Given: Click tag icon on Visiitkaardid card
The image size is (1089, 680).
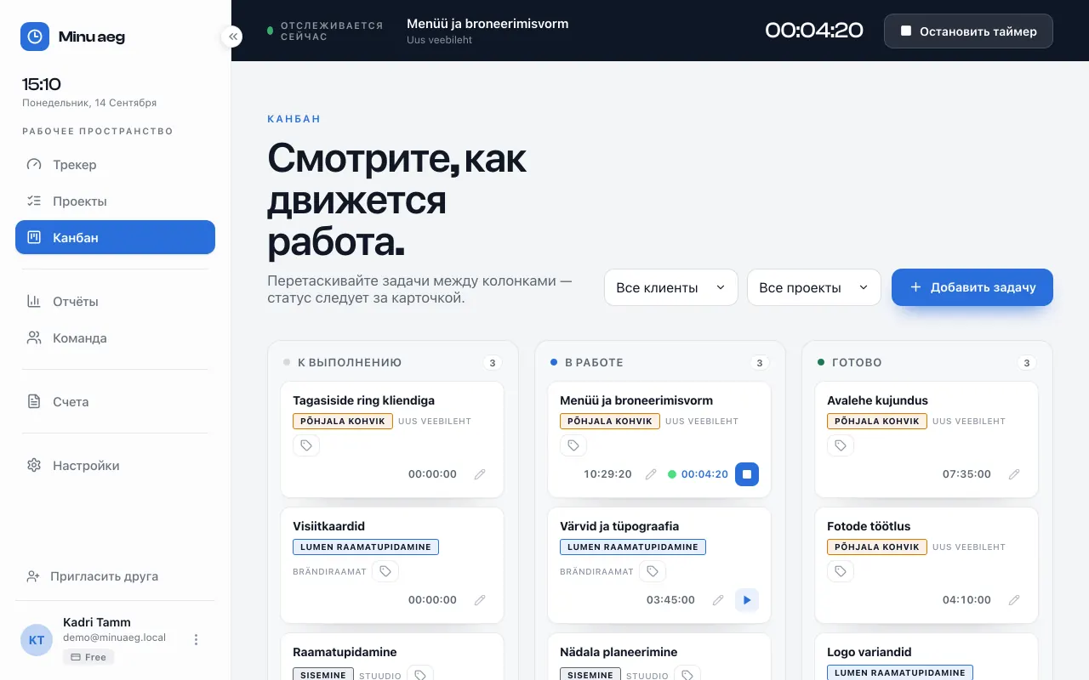Looking at the screenshot, I should click(385, 571).
